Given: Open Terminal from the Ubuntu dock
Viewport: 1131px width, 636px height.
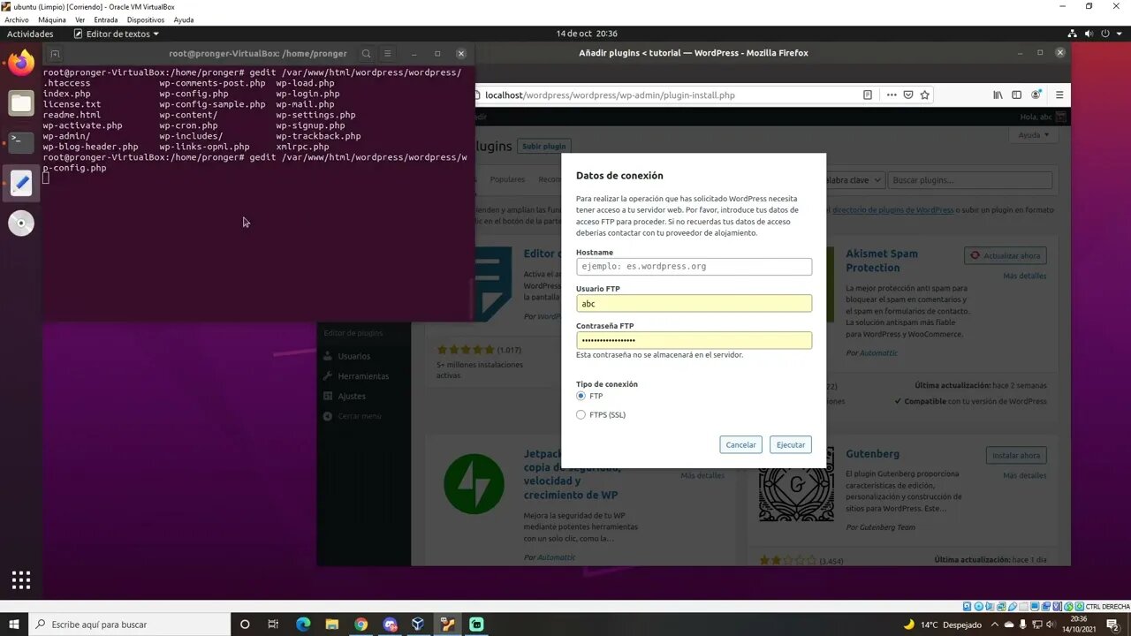Looking at the screenshot, I should [x=21, y=142].
